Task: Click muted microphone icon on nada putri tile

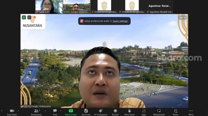Action: pyautogui.click(x=37, y=12)
